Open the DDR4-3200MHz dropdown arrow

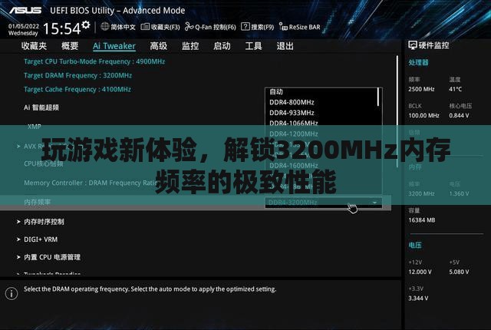374,203
